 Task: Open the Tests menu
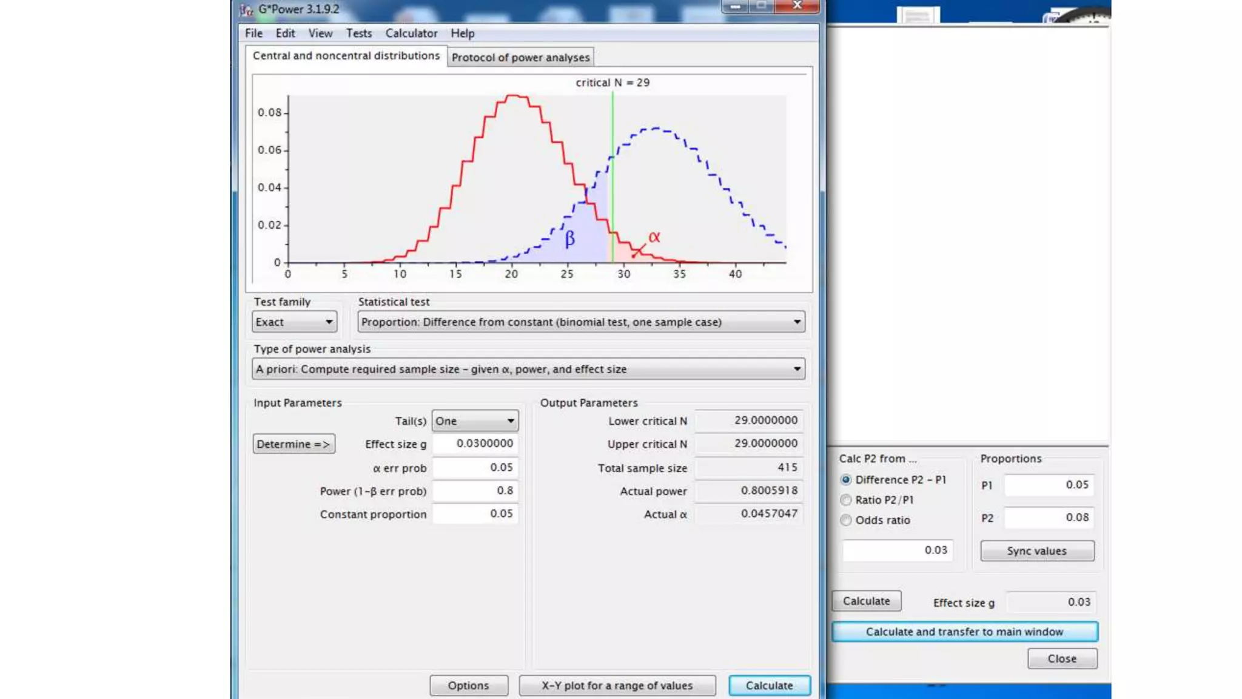click(358, 33)
